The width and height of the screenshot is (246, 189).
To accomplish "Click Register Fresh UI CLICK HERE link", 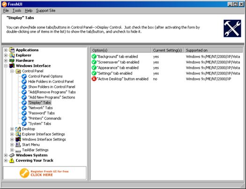I will coord(50,173).
